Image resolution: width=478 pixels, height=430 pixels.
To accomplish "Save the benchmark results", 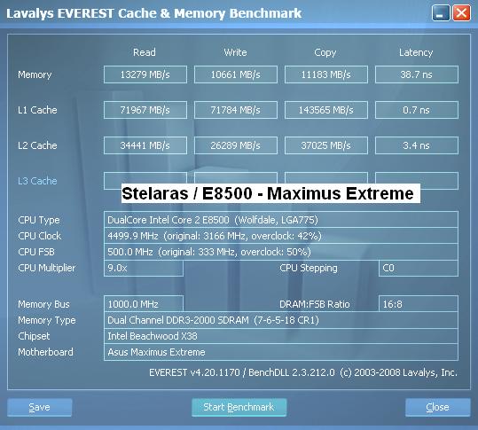I will (x=40, y=407).
